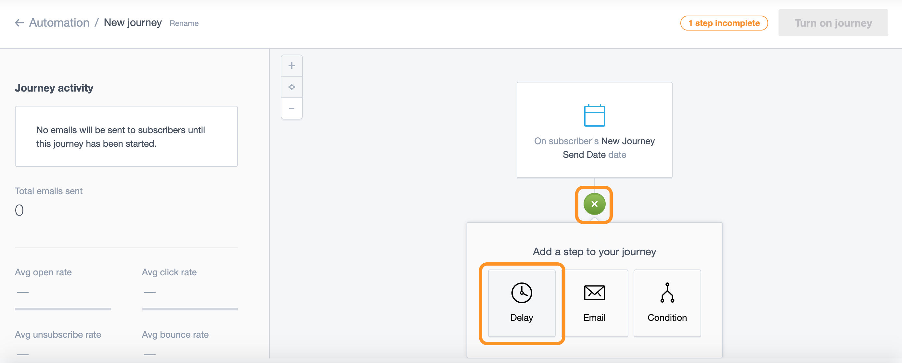Click the Avg open rate progress bar

tap(63, 309)
